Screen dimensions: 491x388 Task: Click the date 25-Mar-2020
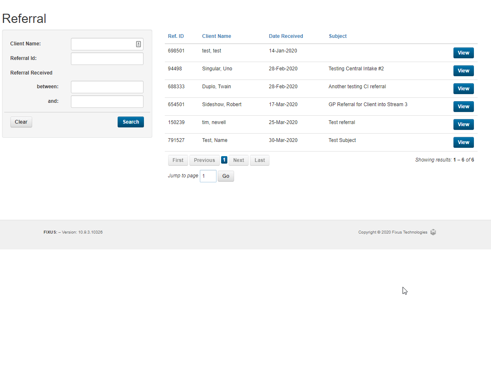click(x=283, y=122)
